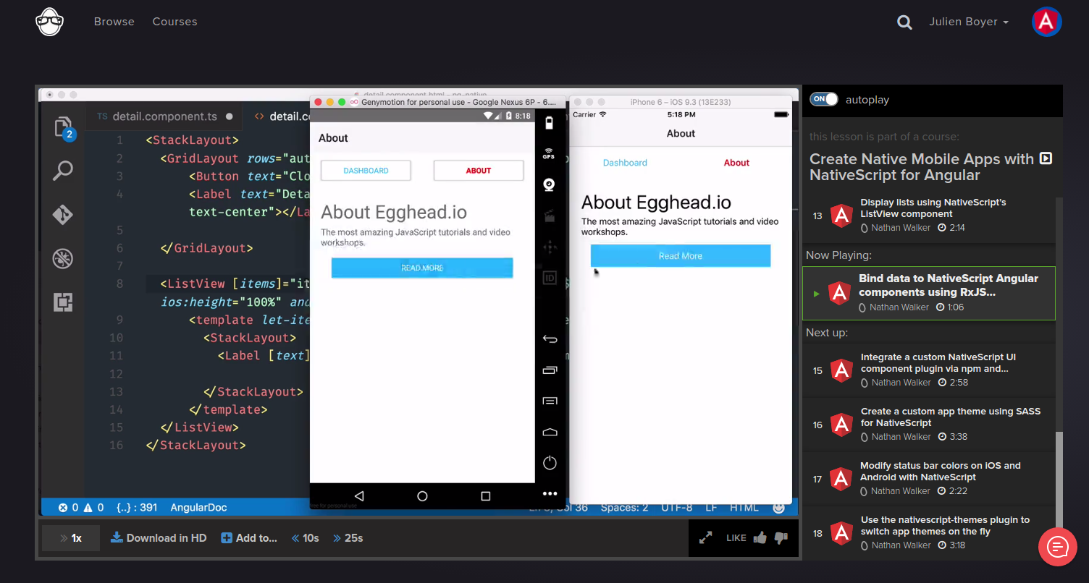Click the course play icon beside title
Screen dimensions: 1089x583
coord(1046,158)
